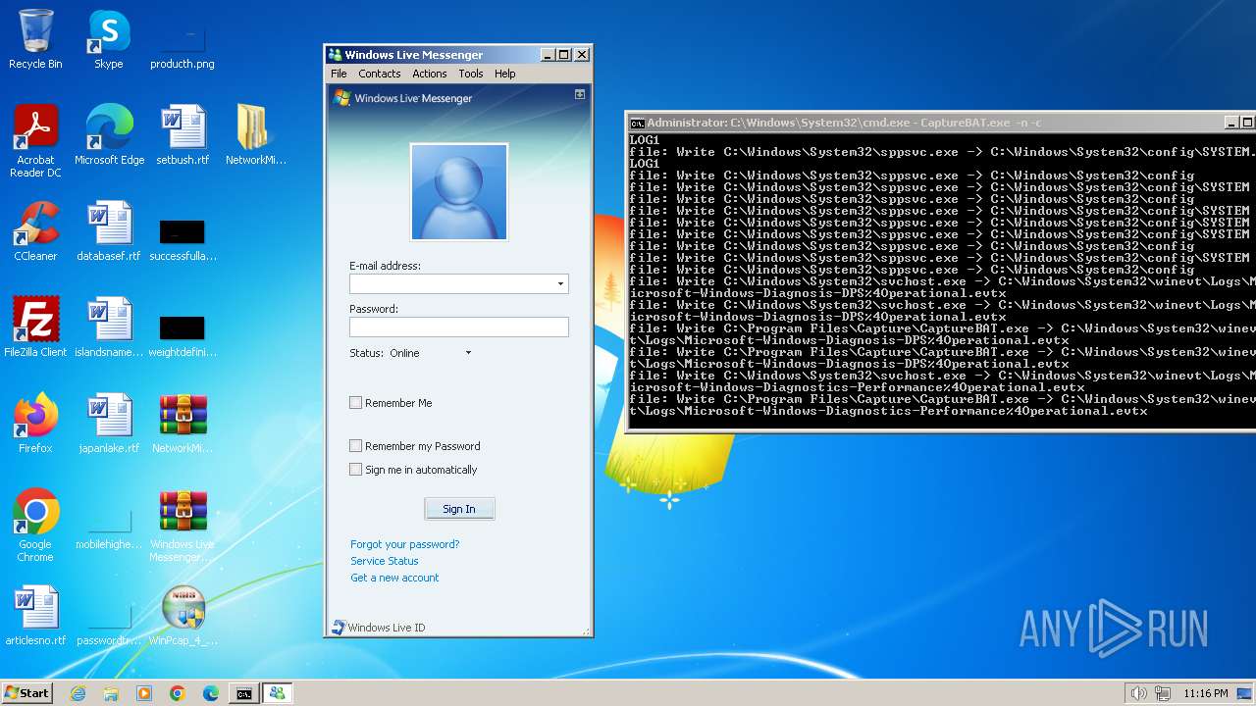Launch Skype from the desktop shortcut
This screenshot has height=706, width=1256.
[108, 39]
